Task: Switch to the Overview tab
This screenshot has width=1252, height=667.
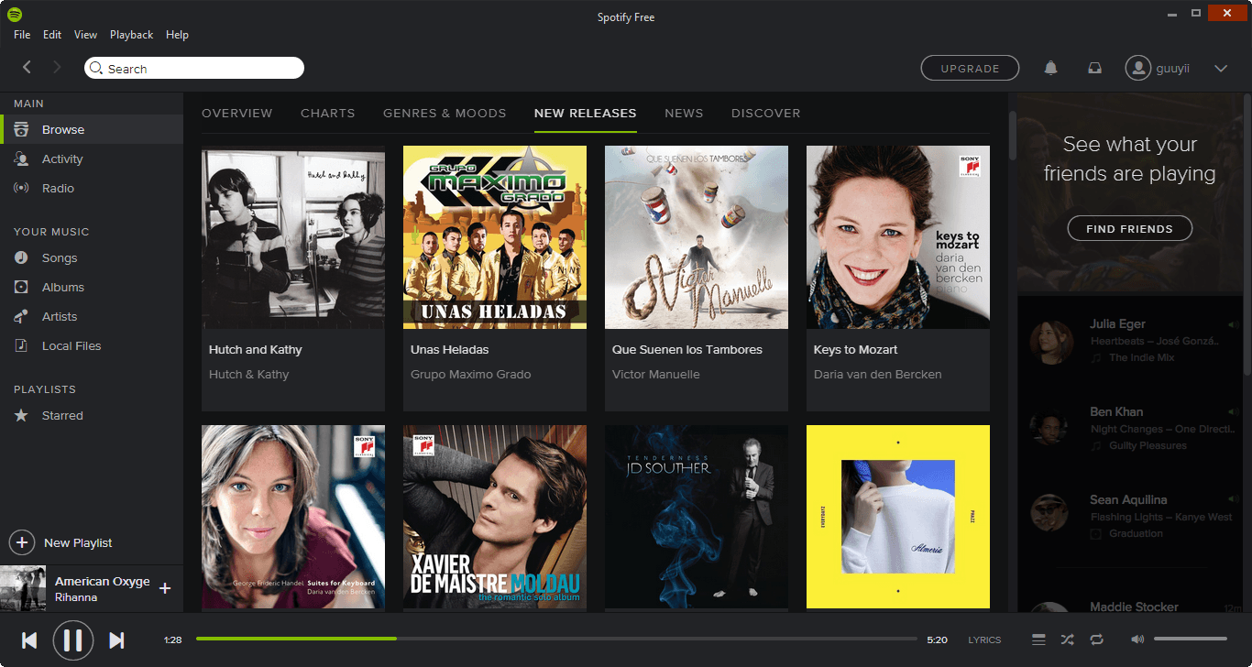Action: [x=237, y=114]
